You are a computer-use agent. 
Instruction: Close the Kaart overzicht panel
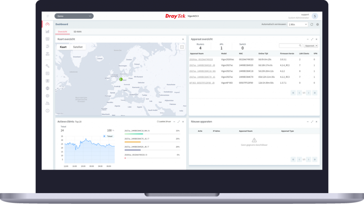click(183, 39)
